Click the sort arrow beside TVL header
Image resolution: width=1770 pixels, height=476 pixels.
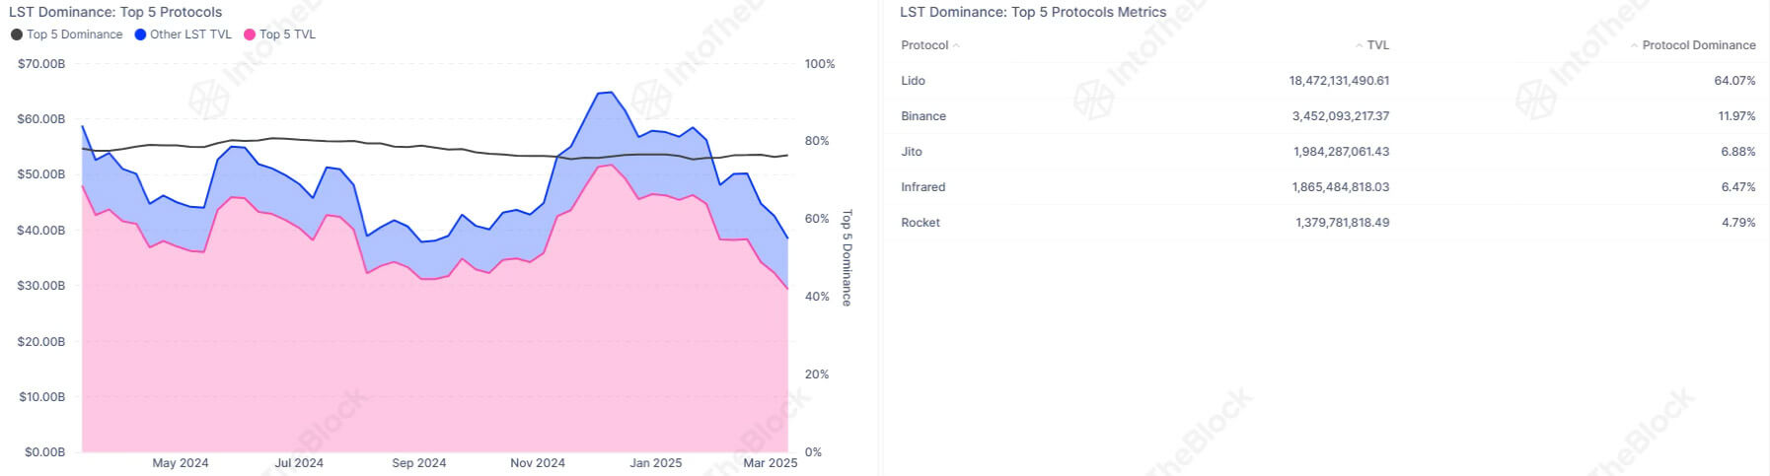click(x=1359, y=45)
